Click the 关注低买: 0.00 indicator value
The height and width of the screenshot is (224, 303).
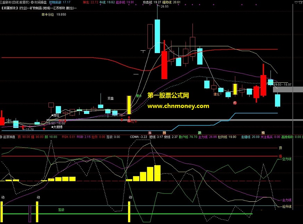(x=270, y=137)
